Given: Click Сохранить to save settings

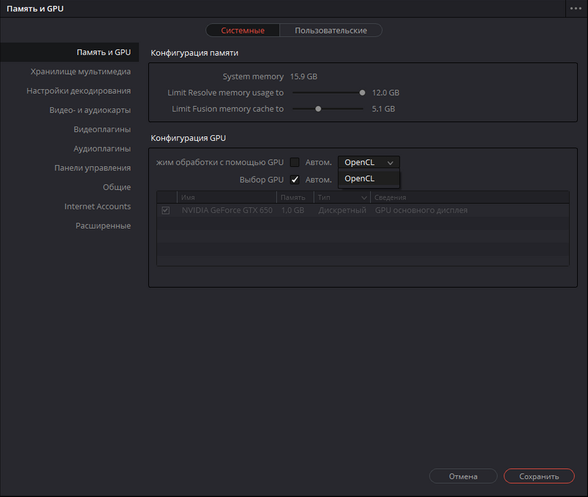Looking at the screenshot, I should (539, 476).
